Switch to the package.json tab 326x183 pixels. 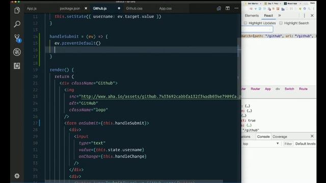pos(70,9)
